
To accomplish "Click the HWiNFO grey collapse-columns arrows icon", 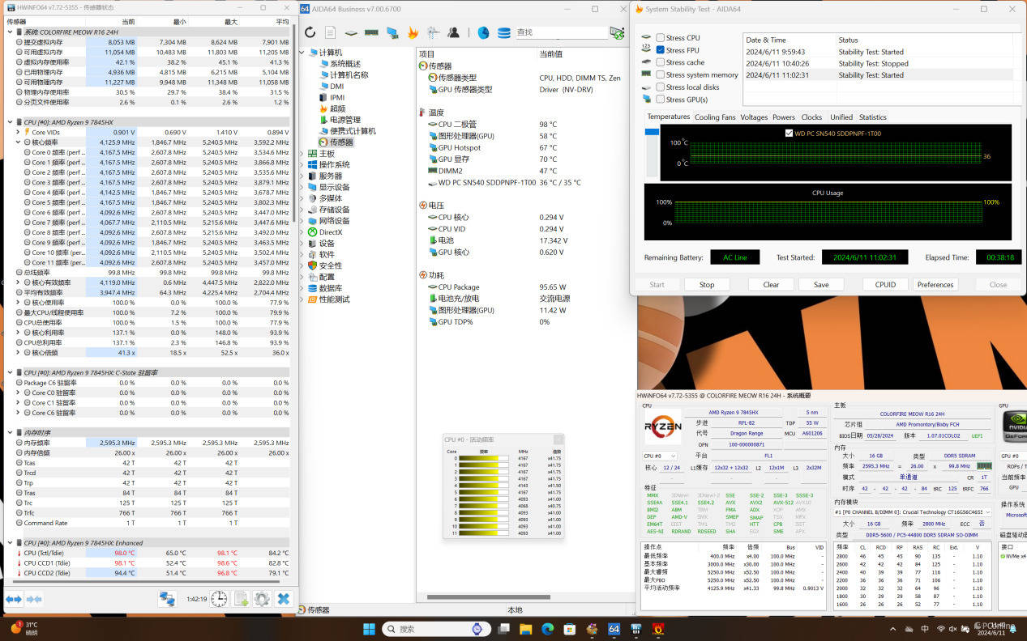I will [34, 599].
